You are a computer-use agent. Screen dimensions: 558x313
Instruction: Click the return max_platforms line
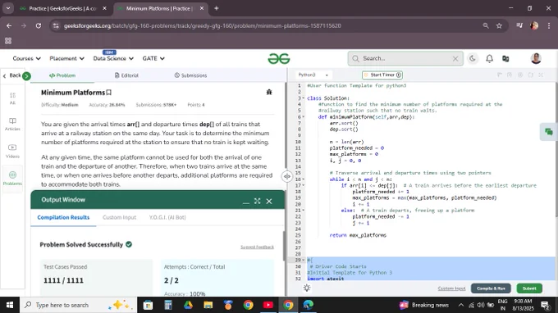[358, 235]
